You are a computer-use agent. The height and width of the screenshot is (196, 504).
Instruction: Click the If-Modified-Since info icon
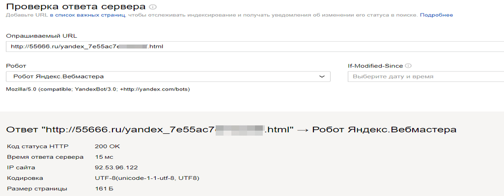(408, 66)
